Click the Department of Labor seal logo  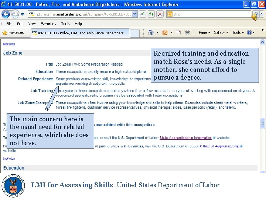[x=13, y=186]
